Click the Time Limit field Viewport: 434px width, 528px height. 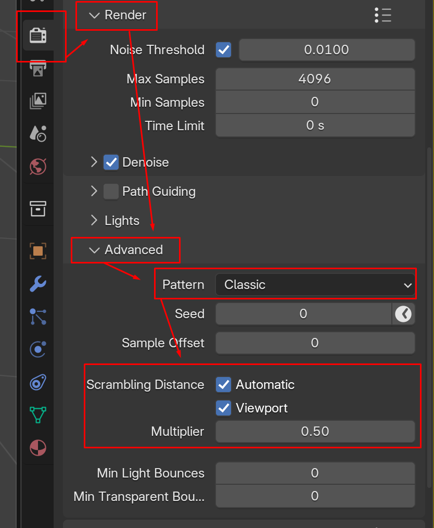pos(315,125)
